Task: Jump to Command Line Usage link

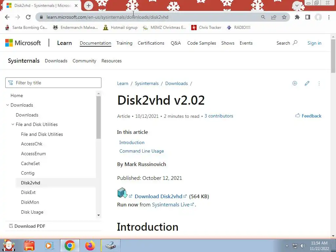Action: point(141,151)
